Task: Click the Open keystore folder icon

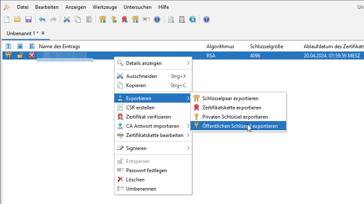Action: pyautogui.click(x=17, y=19)
